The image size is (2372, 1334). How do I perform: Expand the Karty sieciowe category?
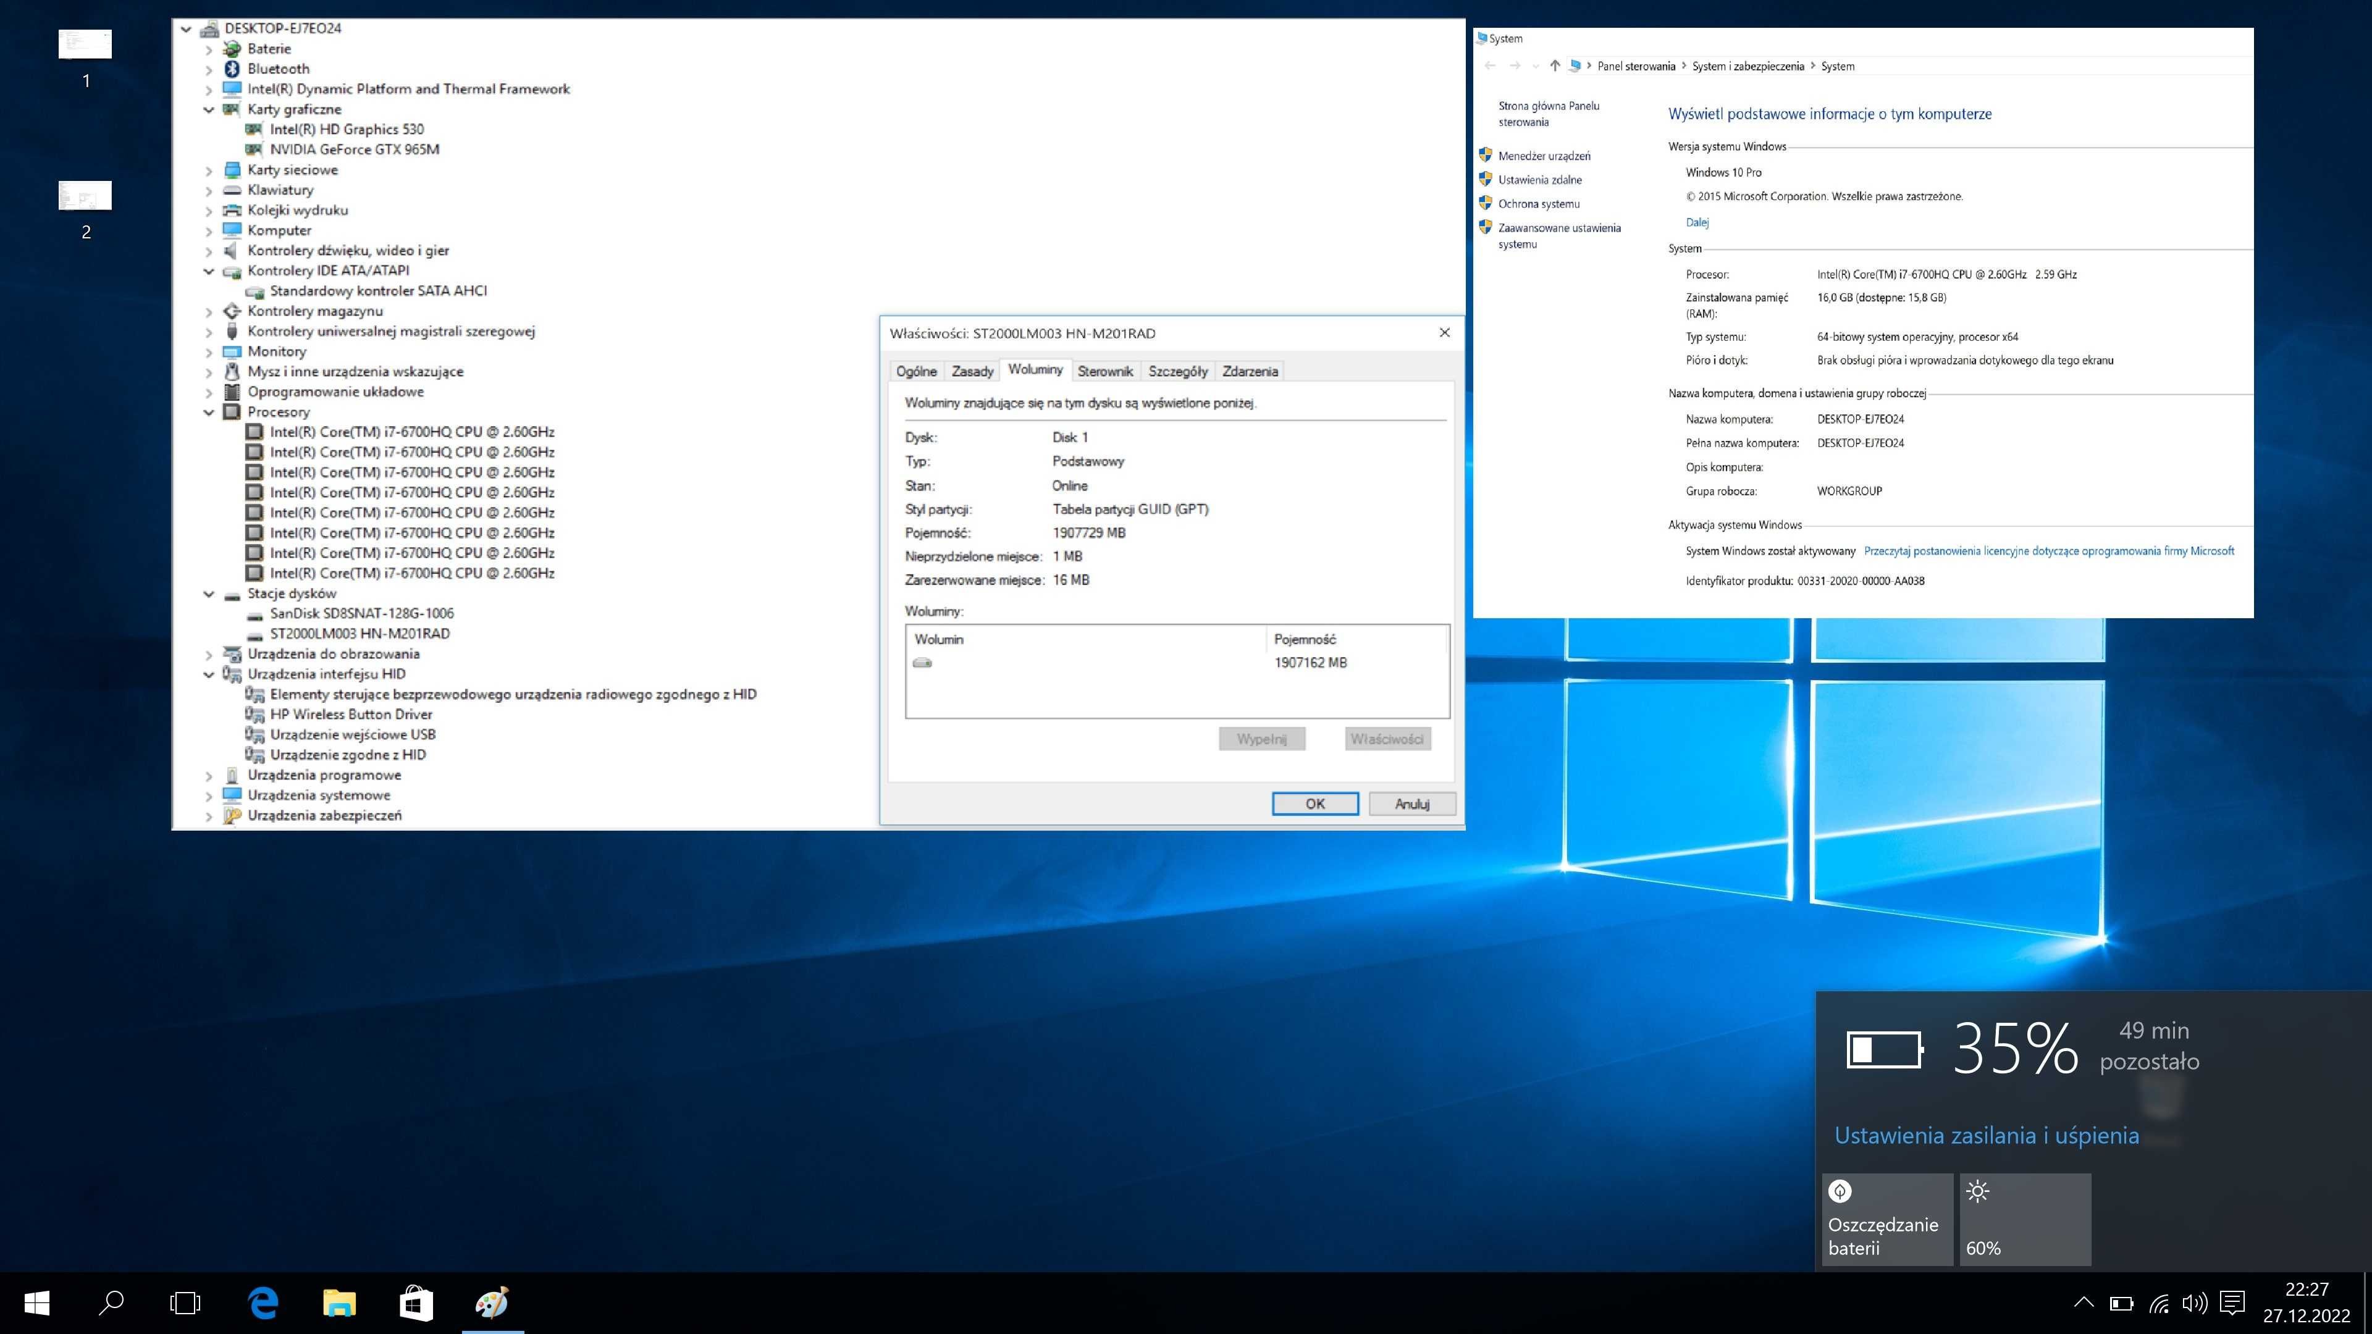pyautogui.click(x=209, y=170)
